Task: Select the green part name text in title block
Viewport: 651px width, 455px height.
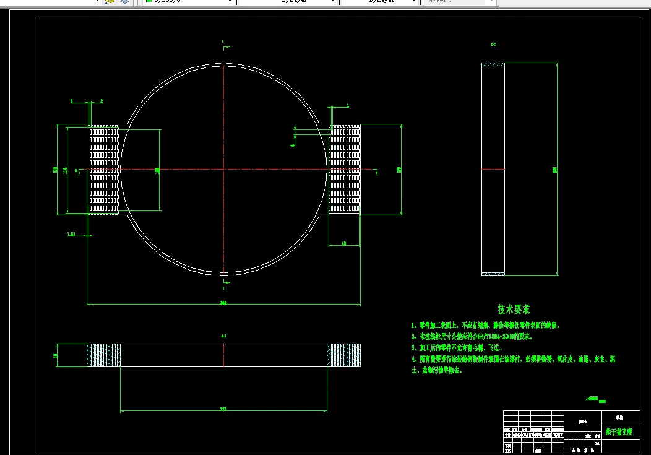Action: click(x=619, y=431)
